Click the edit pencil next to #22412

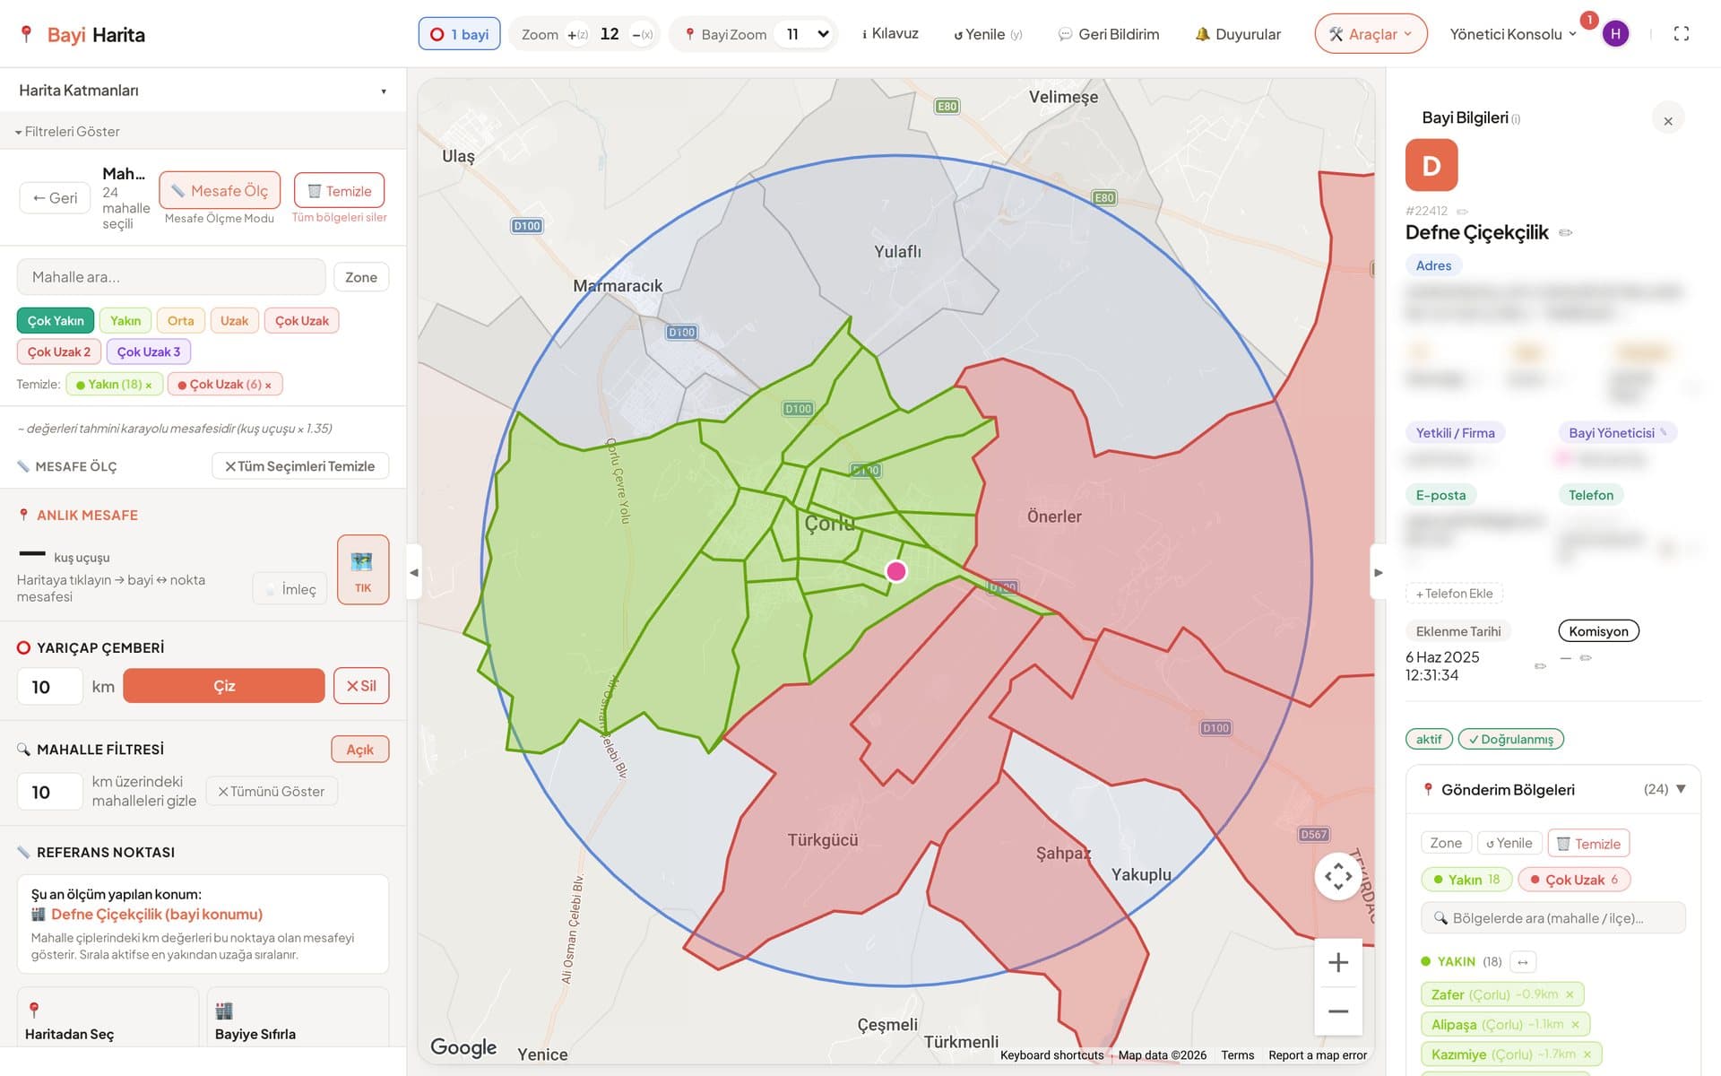pos(1462,212)
